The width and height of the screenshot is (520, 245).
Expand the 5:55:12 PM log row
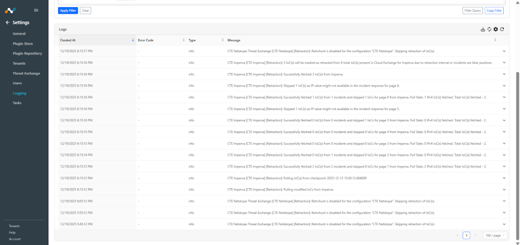tap(504, 213)
